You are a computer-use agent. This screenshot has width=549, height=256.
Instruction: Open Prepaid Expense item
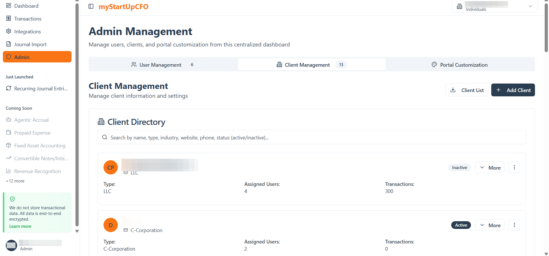click(x=37, y=133)
